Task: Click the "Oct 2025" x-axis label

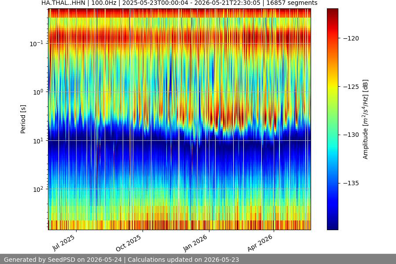Action: [128, 243]
